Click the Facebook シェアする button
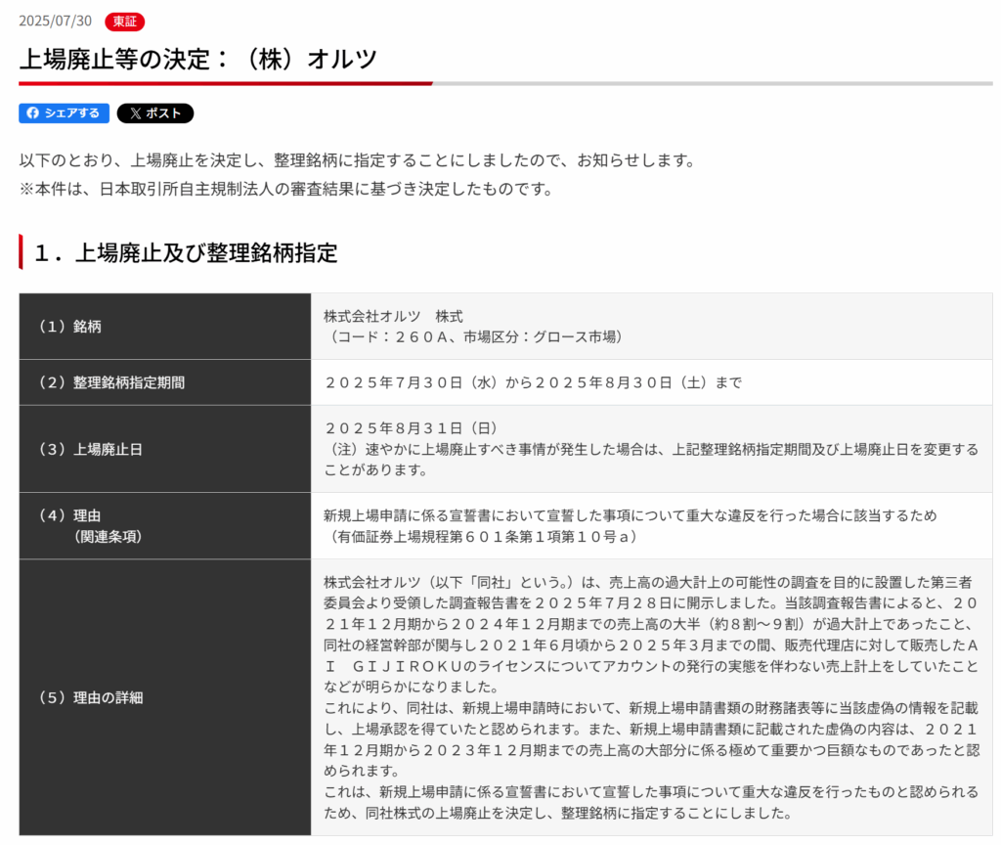This screenshot has width=1001, height=845. (64, 113)
